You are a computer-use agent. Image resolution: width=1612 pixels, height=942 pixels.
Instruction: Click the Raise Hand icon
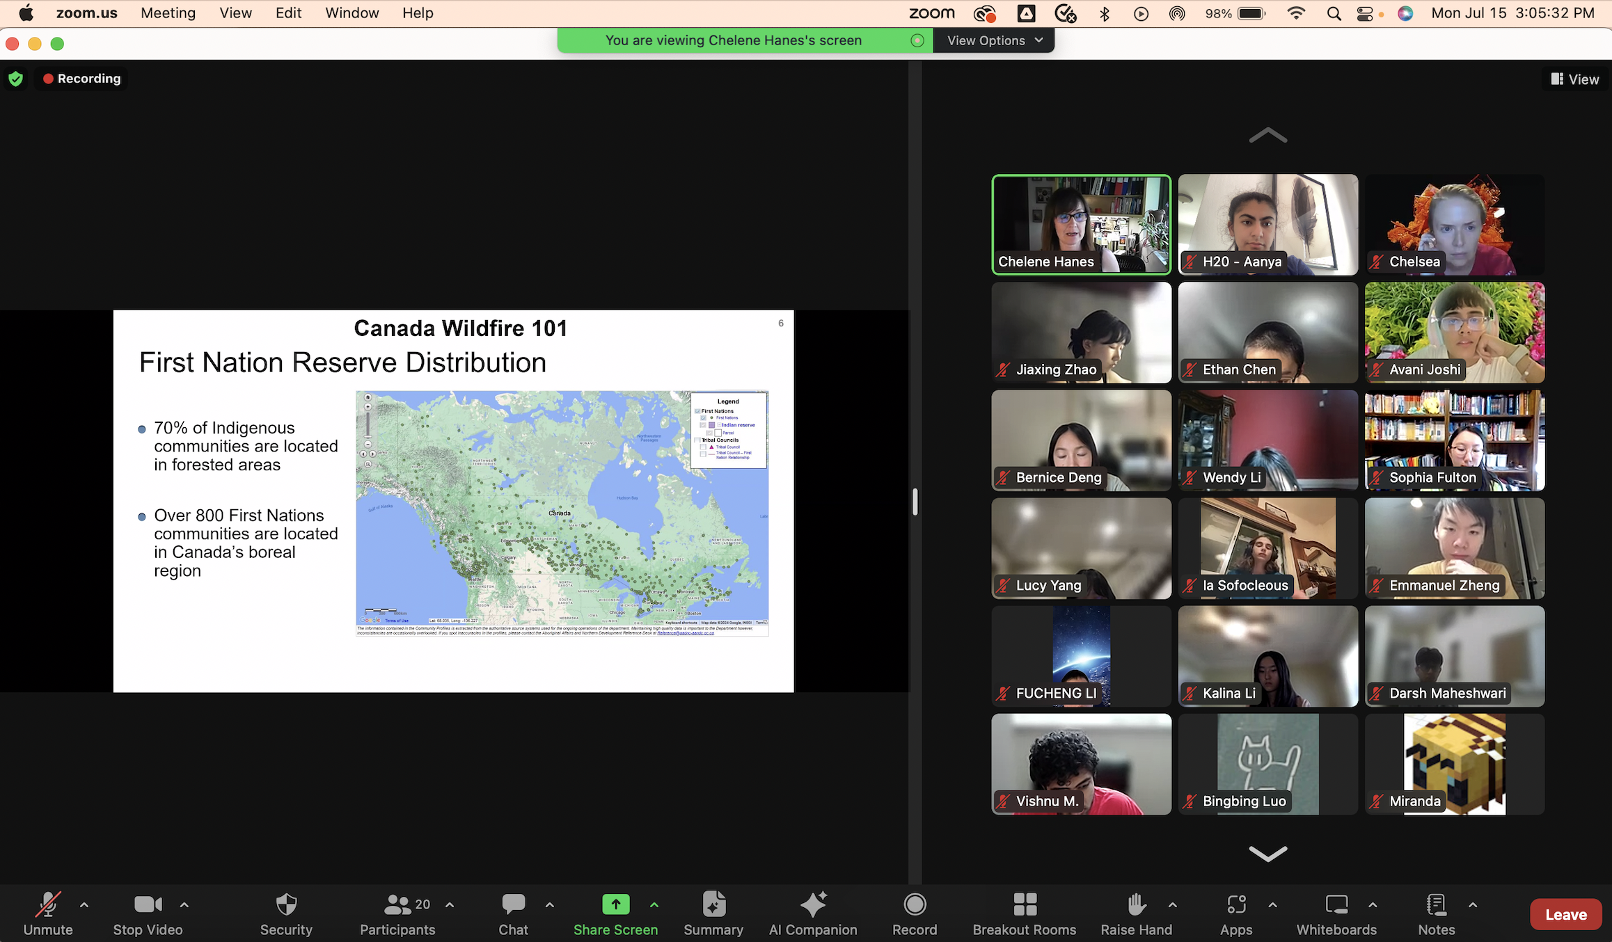point(1136,905)
